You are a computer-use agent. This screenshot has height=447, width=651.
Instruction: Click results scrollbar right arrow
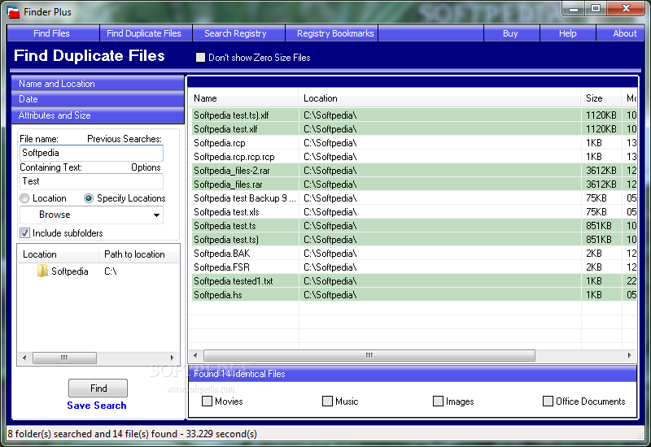[629, 355]
